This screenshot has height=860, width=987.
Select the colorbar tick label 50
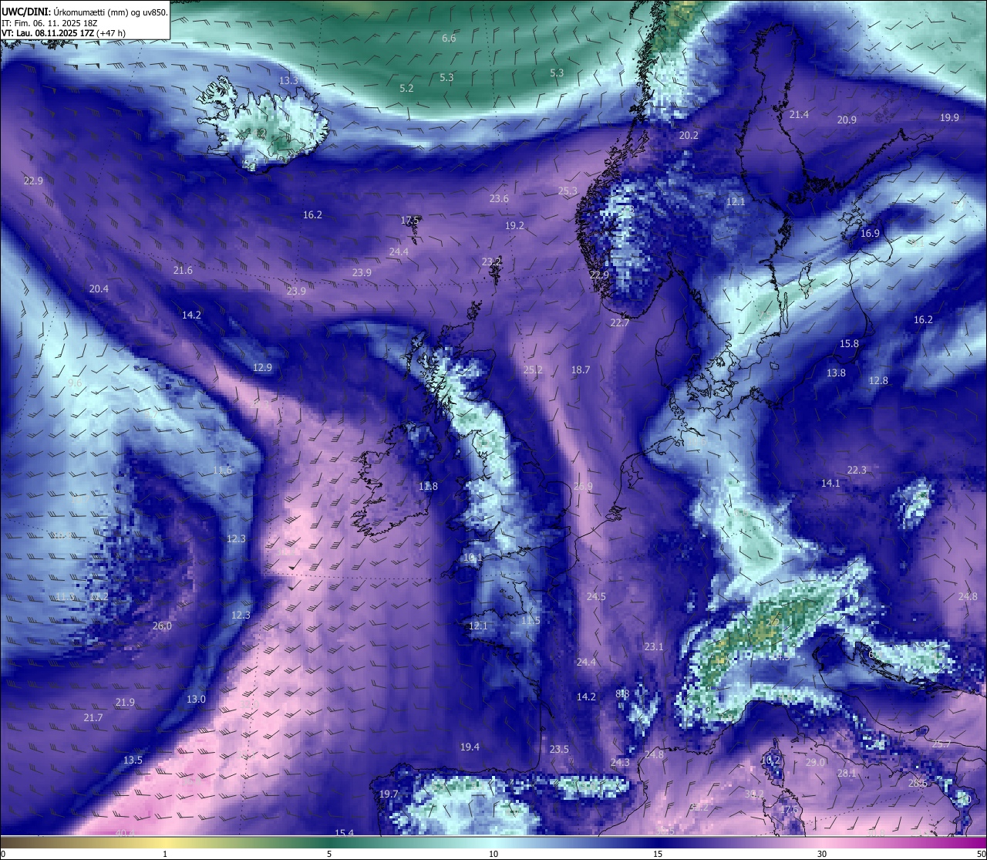pos(981,854)
